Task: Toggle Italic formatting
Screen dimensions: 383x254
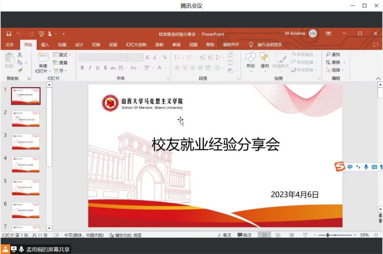Action: [90, 68]
